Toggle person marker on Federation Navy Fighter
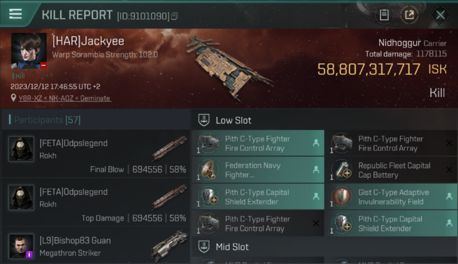This screenshot has height=264, width=458. coord(316,170)
